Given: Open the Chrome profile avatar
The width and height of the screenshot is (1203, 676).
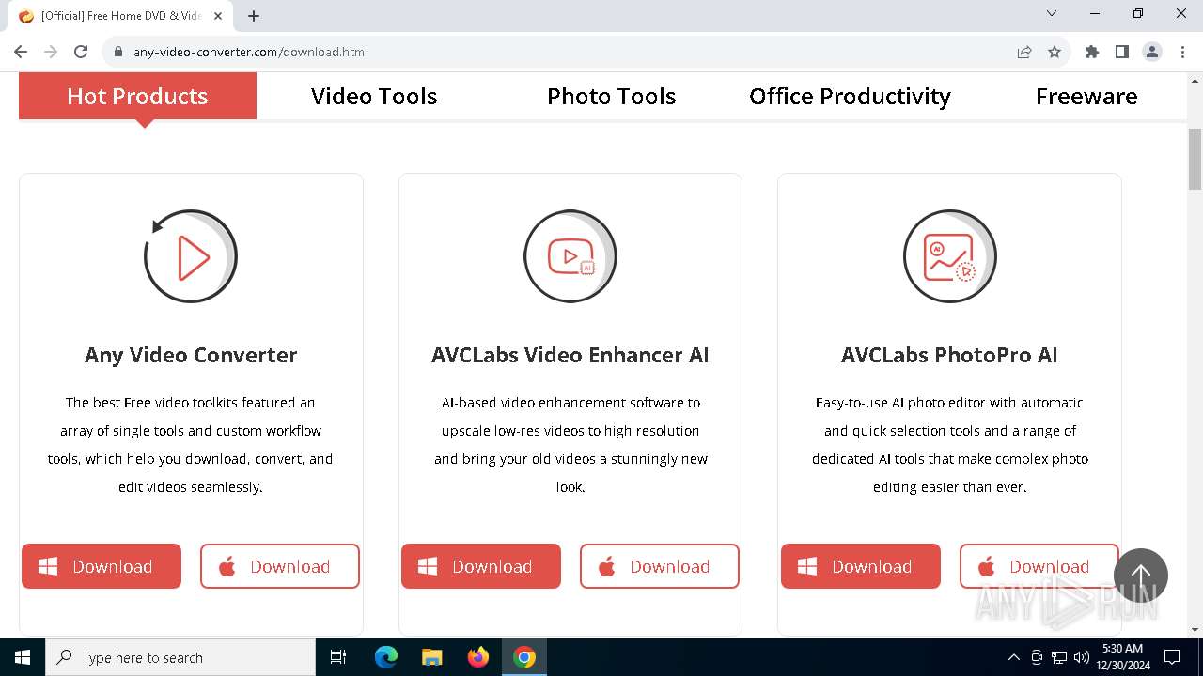Looking at the screenshot, I should tap(1152, 52).
